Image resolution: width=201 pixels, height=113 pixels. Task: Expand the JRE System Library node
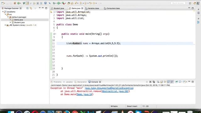click(5, 25)
